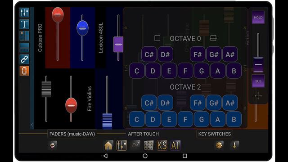Tap the E key in Octave 0
This screenshot has width=288, height=162.
pos(169,71)
